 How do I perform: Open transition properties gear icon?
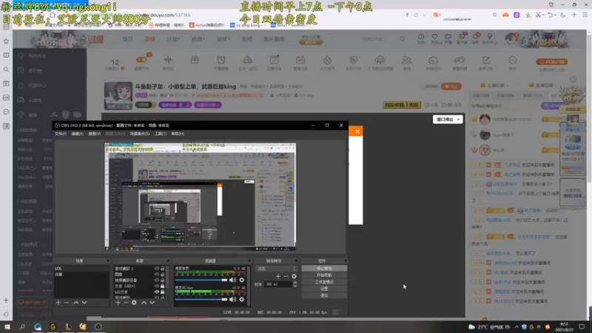[x=294, y=276]
